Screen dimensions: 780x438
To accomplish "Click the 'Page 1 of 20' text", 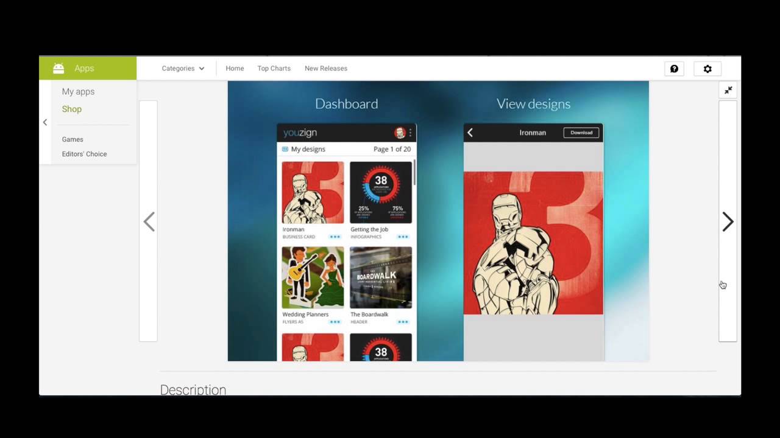I will click(392, 149).
